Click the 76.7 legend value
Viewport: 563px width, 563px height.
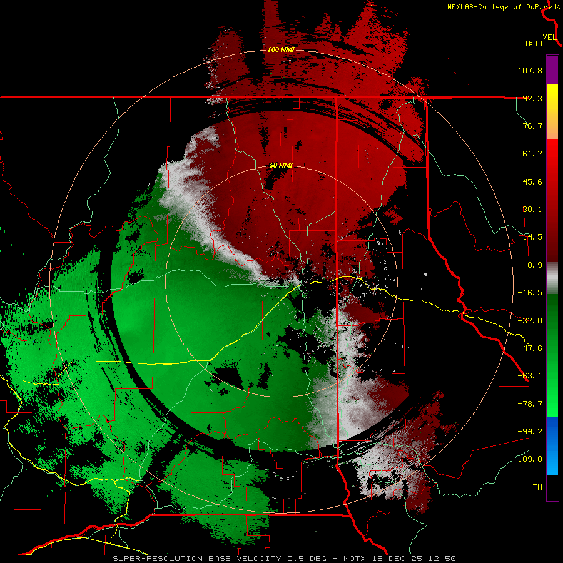pos(532,126)
